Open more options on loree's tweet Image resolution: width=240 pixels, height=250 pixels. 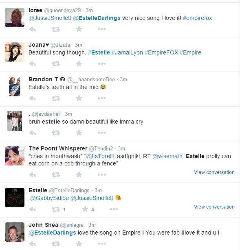click(102, 29)
